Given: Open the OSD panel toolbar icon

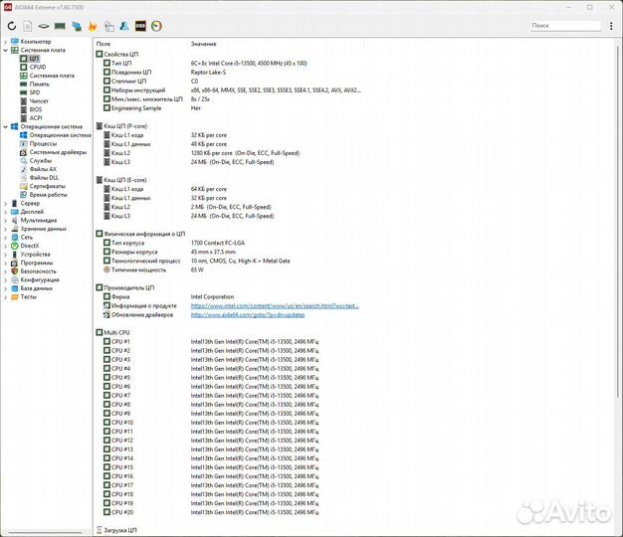Looking at the screenshot, I should click(x=139, y=25).
